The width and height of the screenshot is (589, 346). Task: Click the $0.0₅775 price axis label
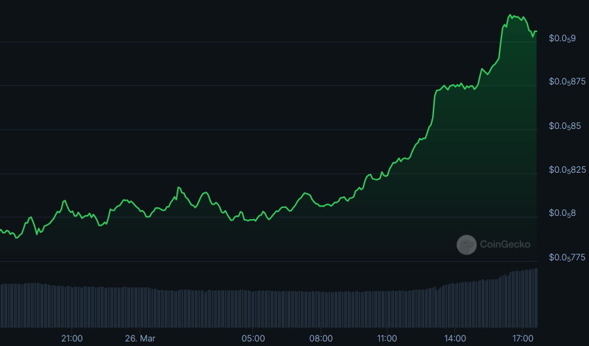coord(566,258)
